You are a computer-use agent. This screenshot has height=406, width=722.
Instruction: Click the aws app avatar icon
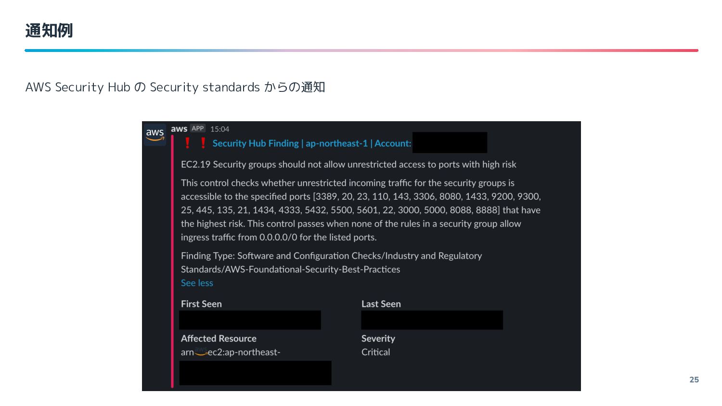click(x=155, y=134)
